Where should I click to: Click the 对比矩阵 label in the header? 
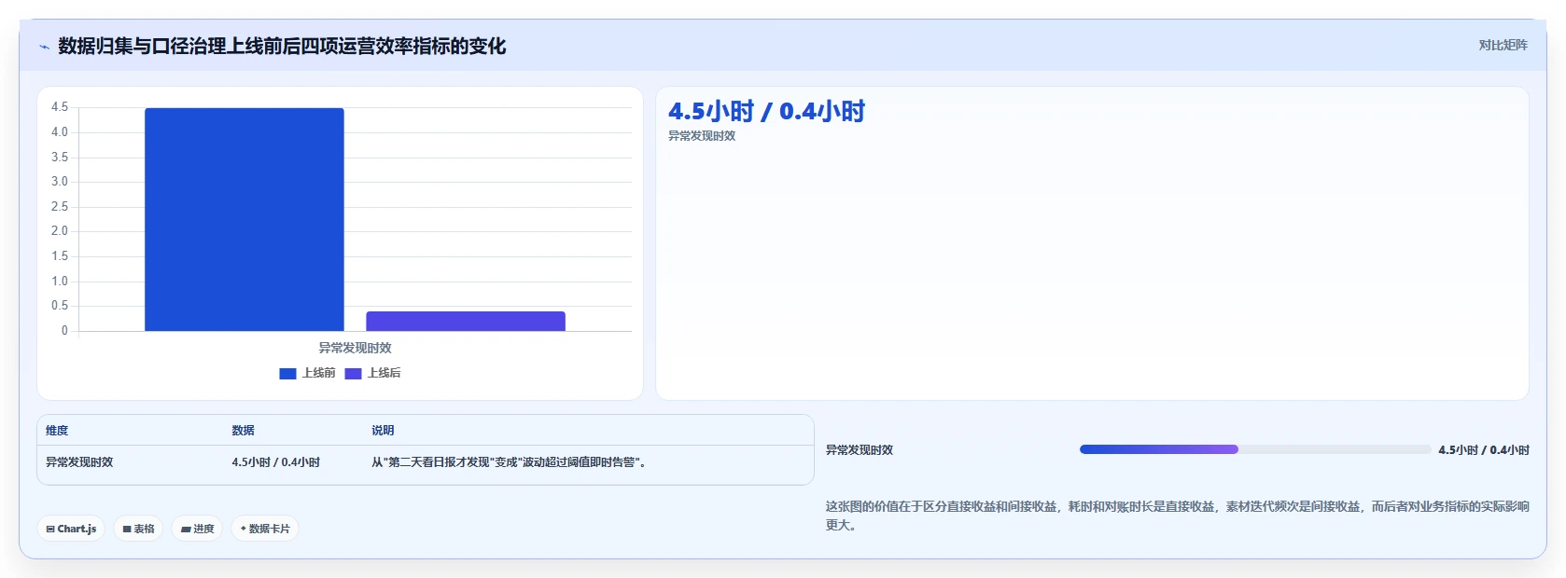click(x=1503, y=45)
